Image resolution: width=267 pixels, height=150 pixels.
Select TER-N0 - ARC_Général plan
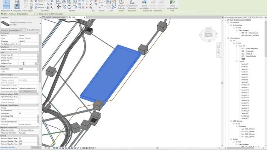[249, 33]
